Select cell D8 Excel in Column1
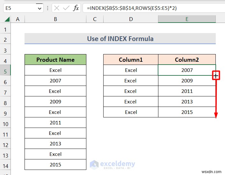The height and width of the screenshot is (175, 225). [x=131, y=102]
